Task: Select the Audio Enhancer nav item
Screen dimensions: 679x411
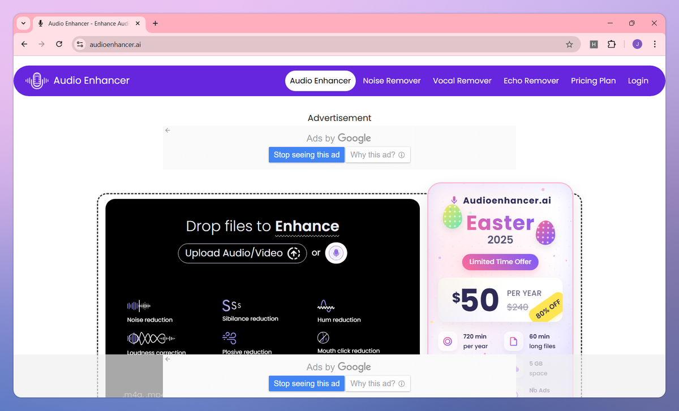Action: tap(320, 81)
